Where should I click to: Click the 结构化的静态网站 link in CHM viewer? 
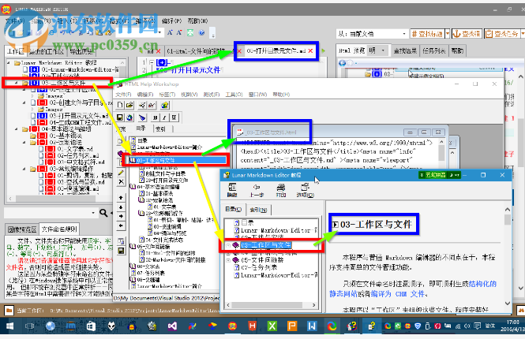pyautogui.click(x=412, y=289)
